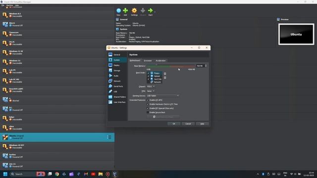Open YouTube from the taskbar
Image resolution: width=317 pixels, height=178 pixels.
93,174
